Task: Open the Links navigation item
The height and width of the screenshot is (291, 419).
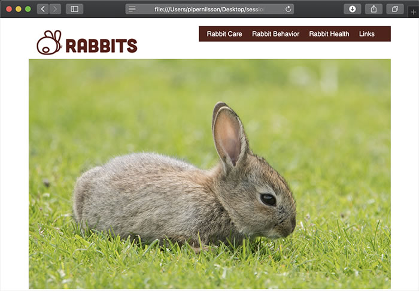Action: coord(367,34)
